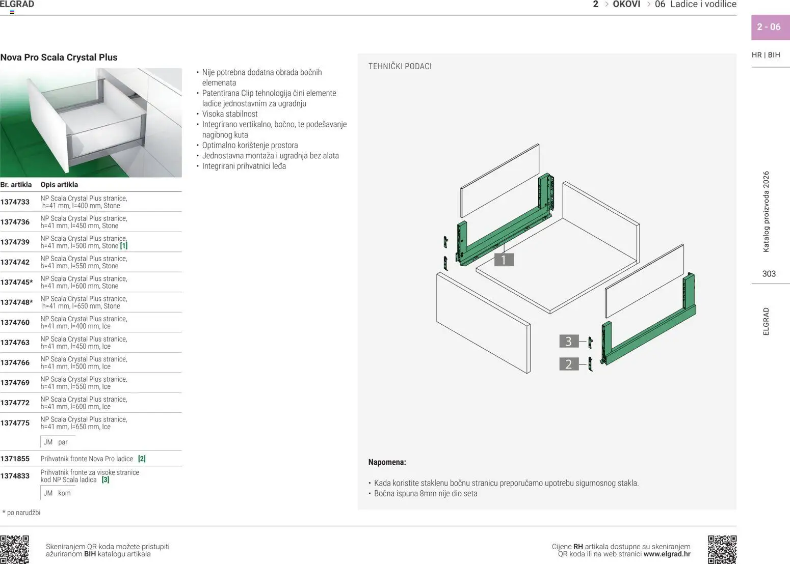790x564 pixels.
Task: Expand the JM par unit row
Action: pyautogui.click(x=56, y=442)
